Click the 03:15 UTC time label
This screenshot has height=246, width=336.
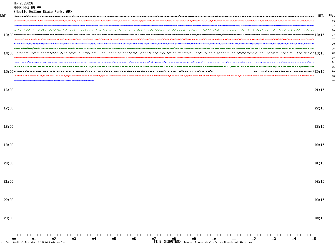coord(320,200)
